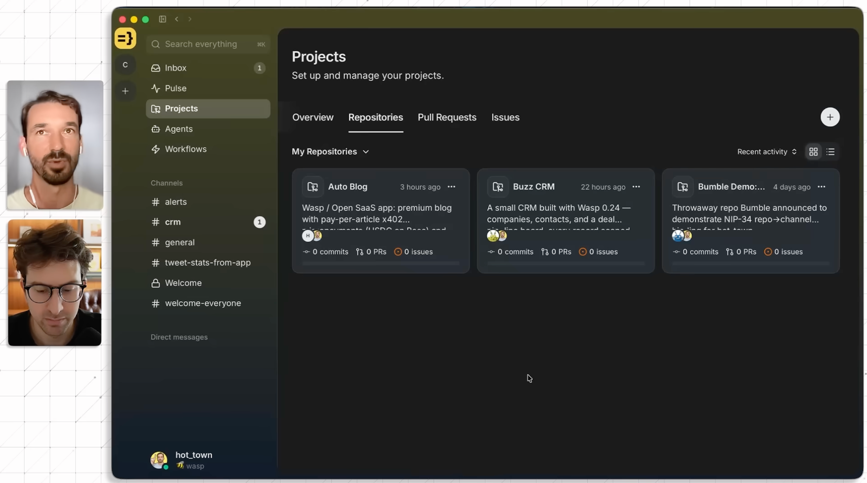
Task: Click the Inbox unread count badge
Action: pos(260,68)
